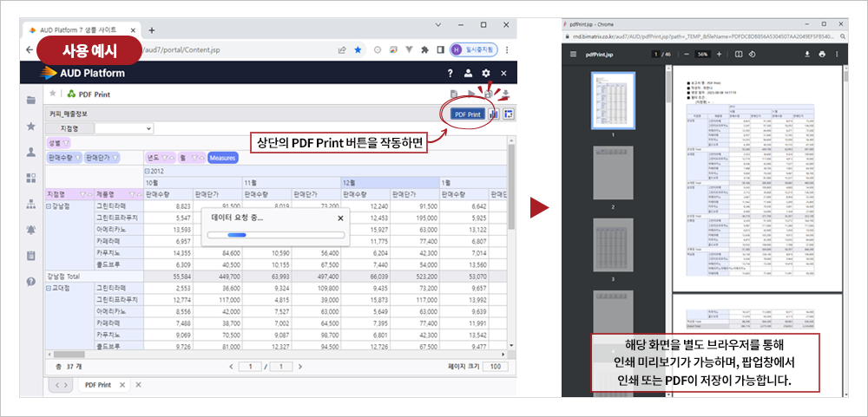
Task: Toggle the PDF viewer sidebar menu
Action: pyautogui.click(x=573, y=55)
